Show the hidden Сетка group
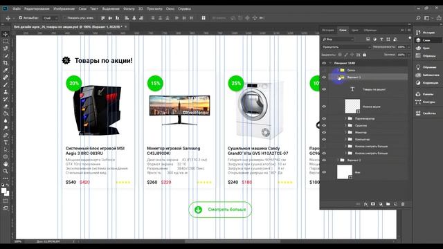 324,70
